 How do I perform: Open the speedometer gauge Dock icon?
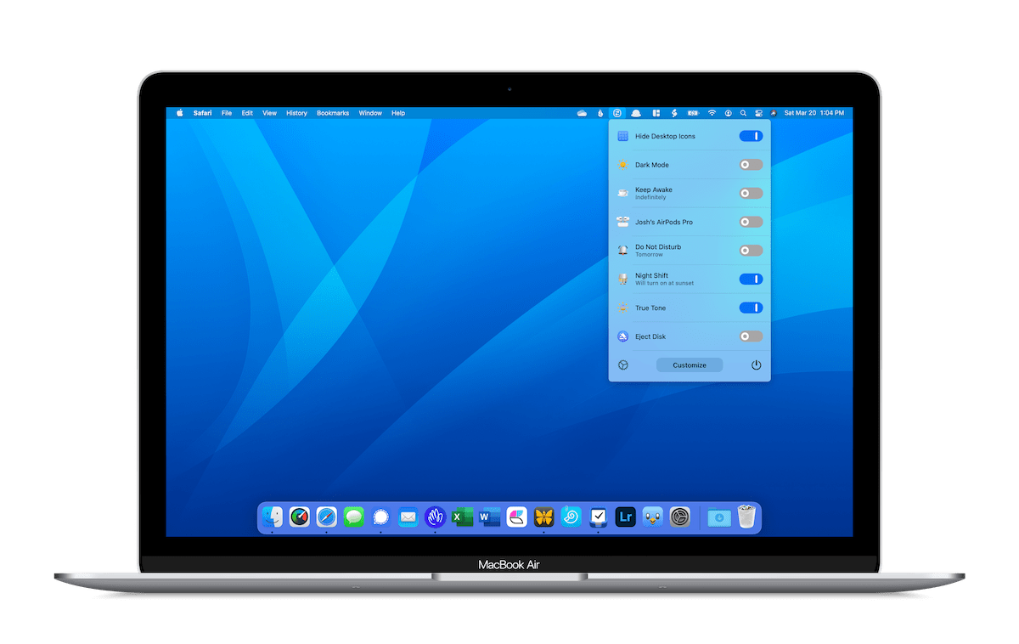coord(300,517)
